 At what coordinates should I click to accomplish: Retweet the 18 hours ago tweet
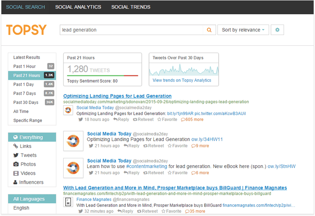tap(143, 119)
